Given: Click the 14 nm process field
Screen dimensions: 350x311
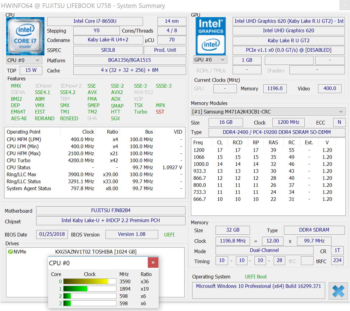Looking at the screenshot, I should (x=172, y=21).
